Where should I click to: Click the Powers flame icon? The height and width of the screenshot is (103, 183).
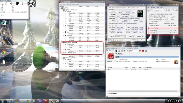tap(65, 49)
